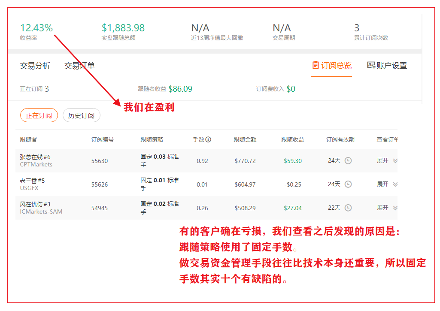Click clock icon in 老三番 #5 row
This screenshot has height=311, width=440.
pos(348,184)
